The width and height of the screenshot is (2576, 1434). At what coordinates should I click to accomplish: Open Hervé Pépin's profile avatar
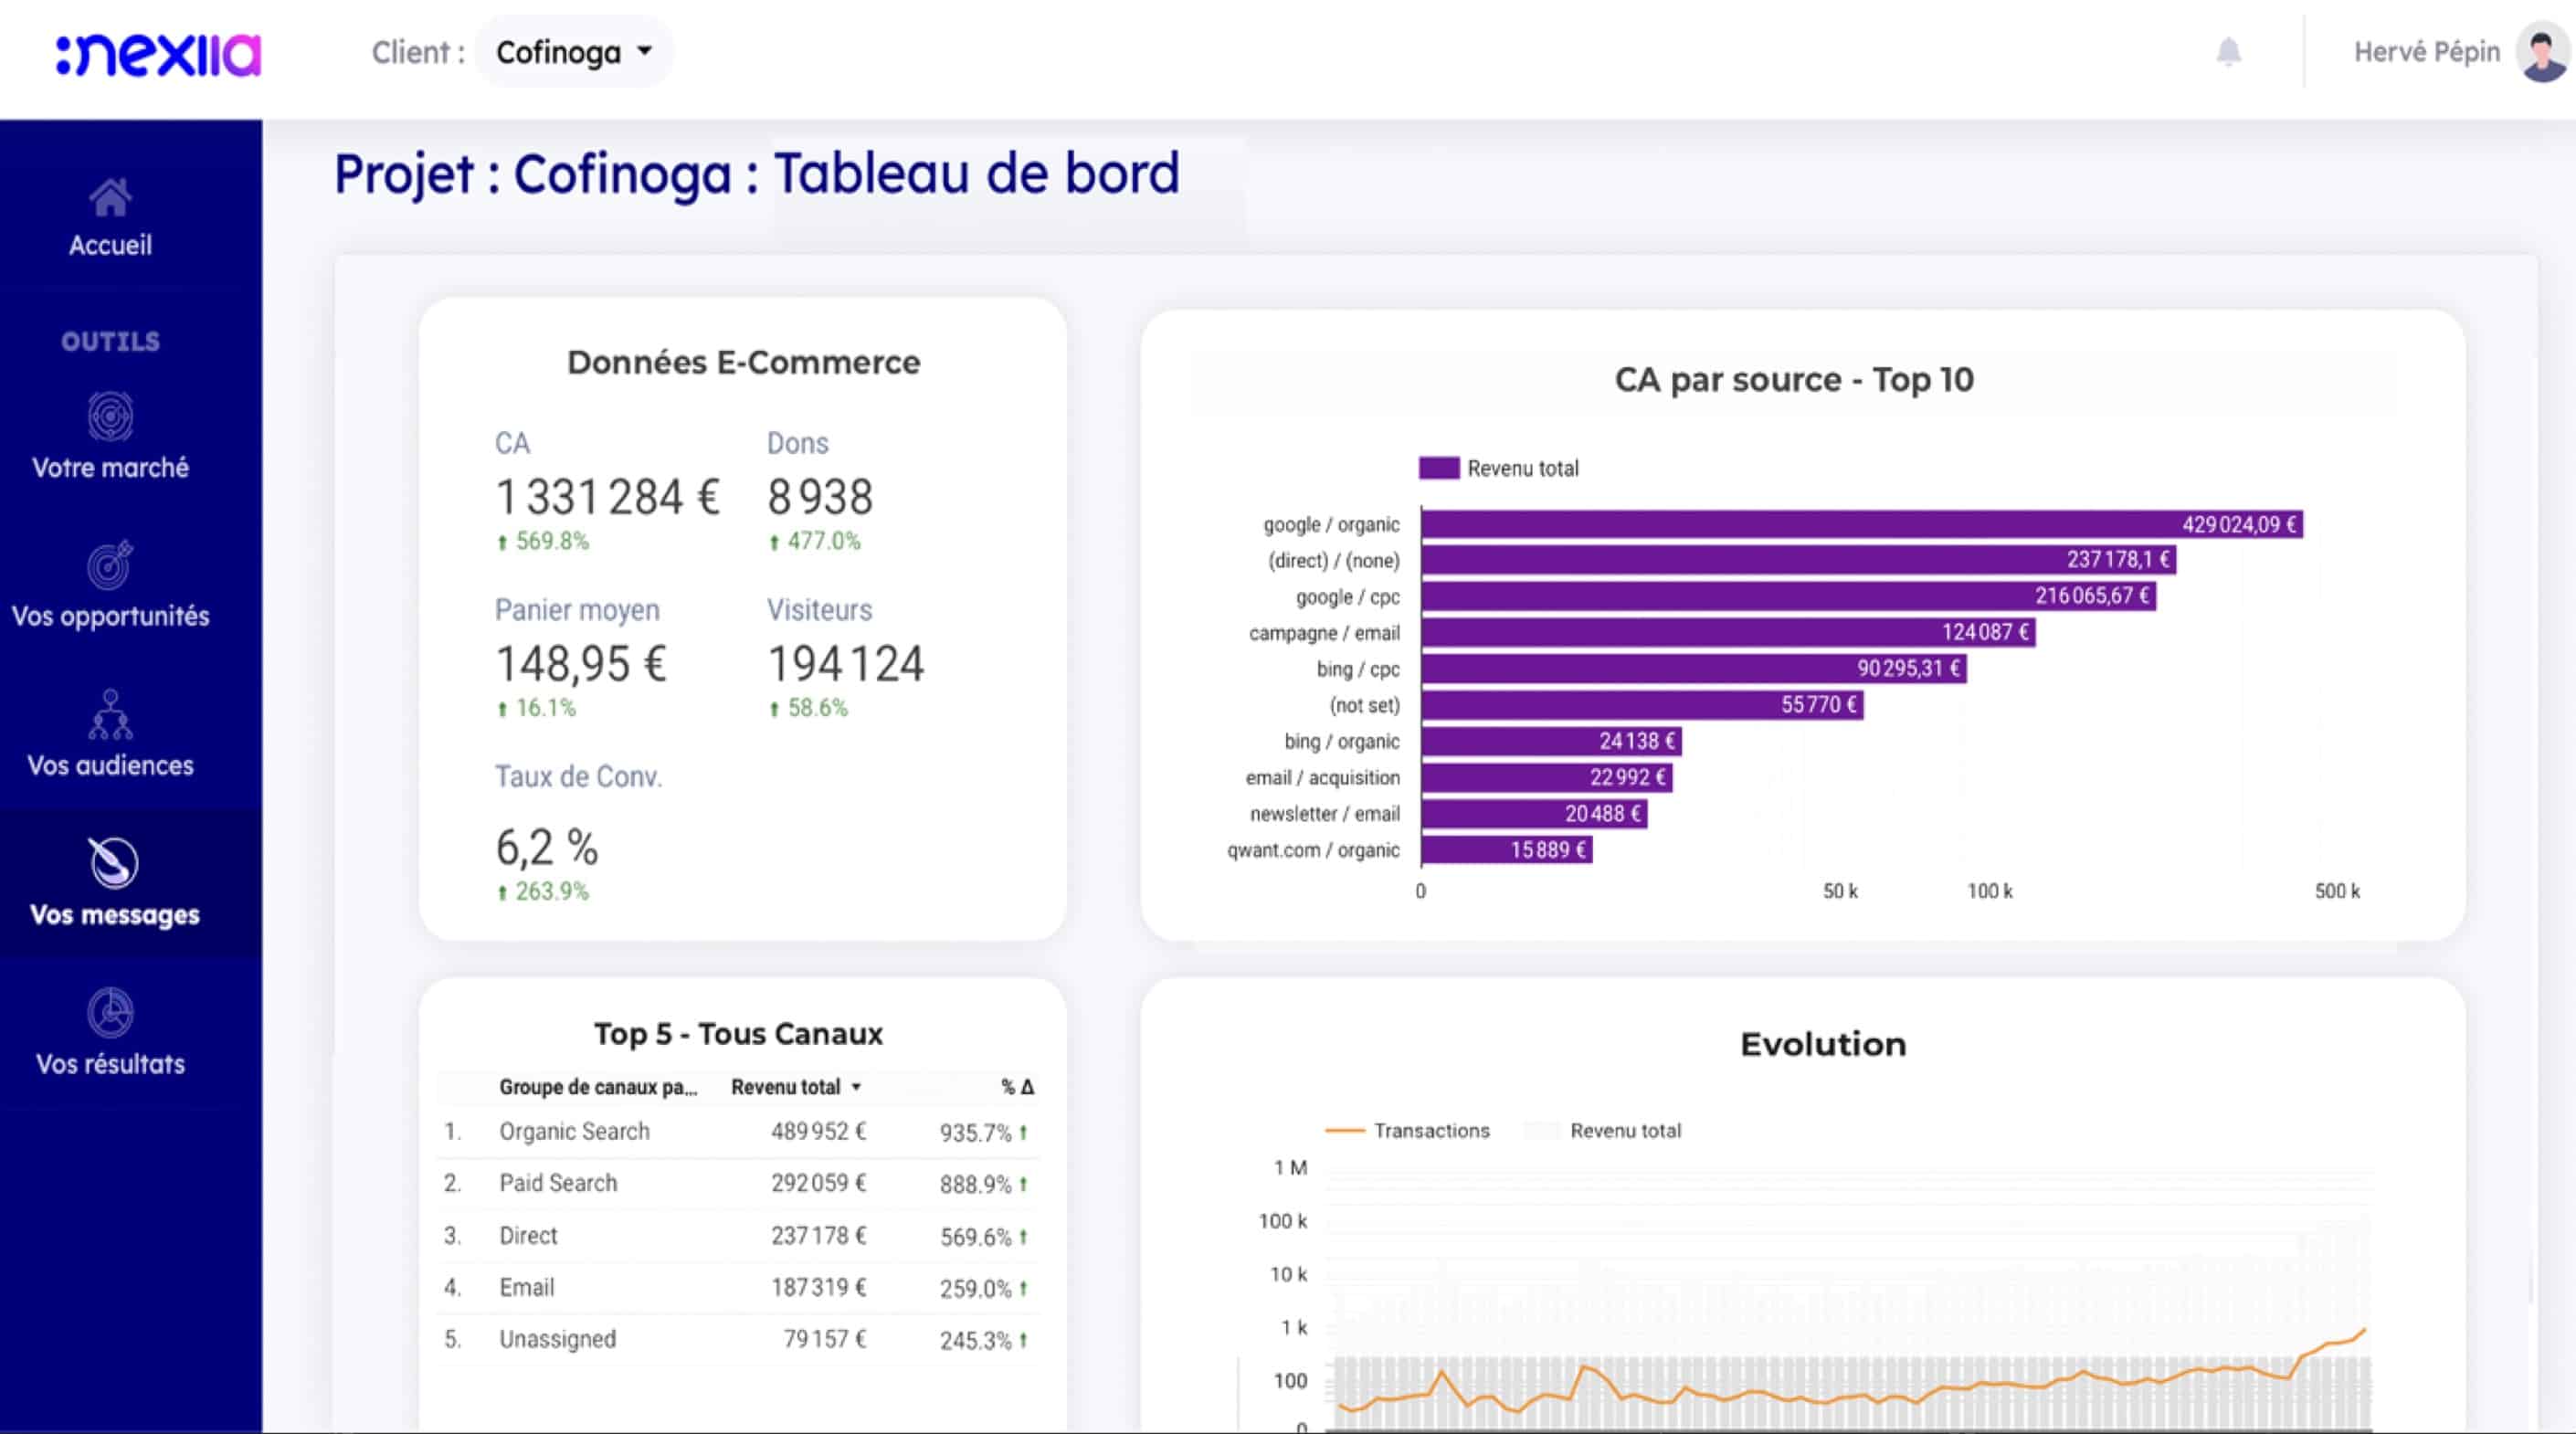pyautogui.click(x=2541, y=53)
